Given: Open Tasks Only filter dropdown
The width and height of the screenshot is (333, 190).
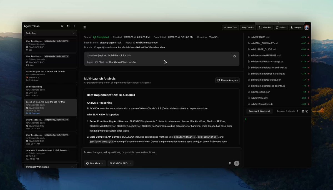Looking at the screenshot, I should coord(50,33).
